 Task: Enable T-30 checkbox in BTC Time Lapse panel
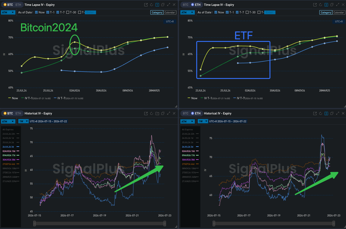point(68,12)
